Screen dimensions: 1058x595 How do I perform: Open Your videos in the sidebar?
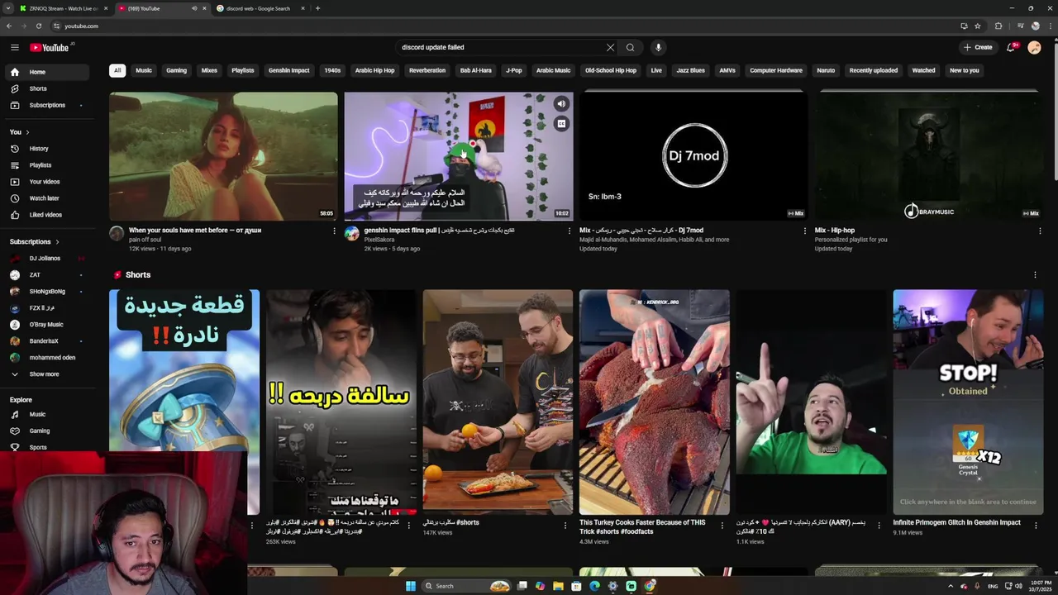tap(48, 182)
